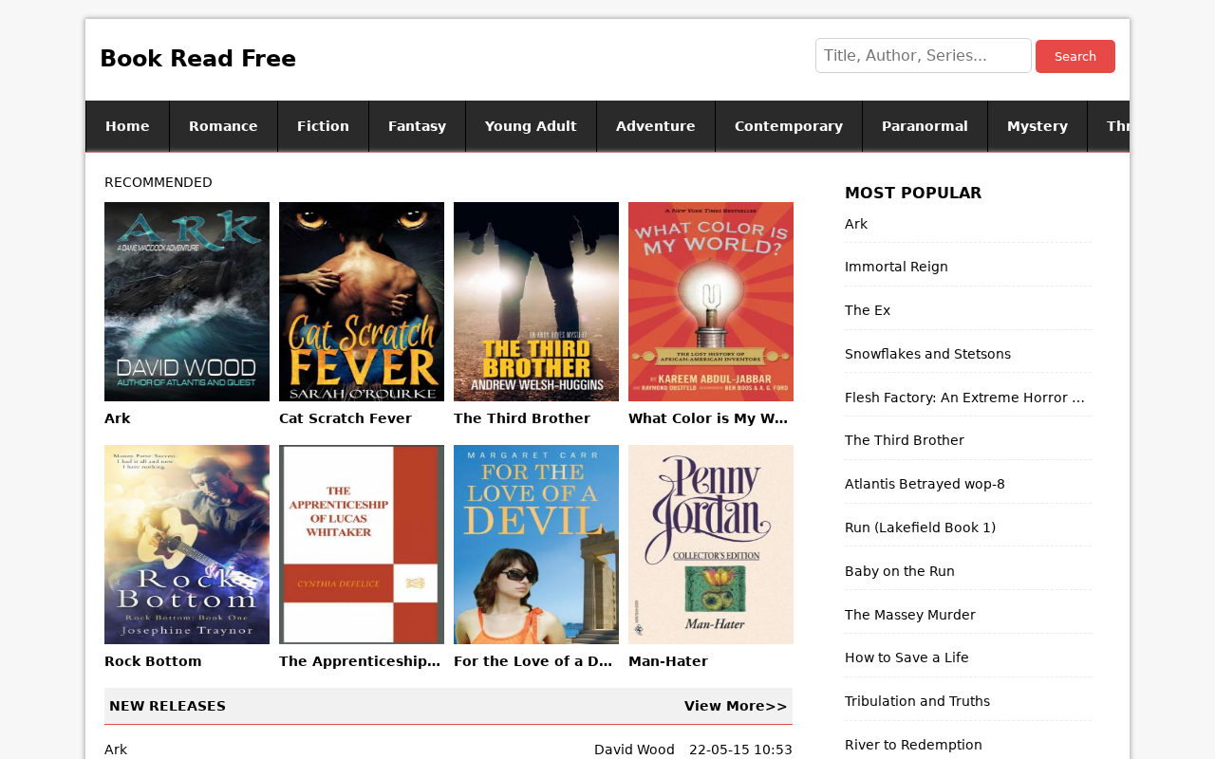This screenshot has height=759, width=1215.
Task: Open Immortal Reign in Most Popular
Action: [896, 267]
